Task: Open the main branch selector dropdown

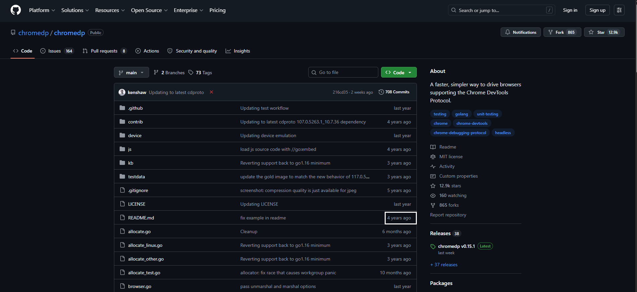Action: pyautogui.click(x=131, y=72)
